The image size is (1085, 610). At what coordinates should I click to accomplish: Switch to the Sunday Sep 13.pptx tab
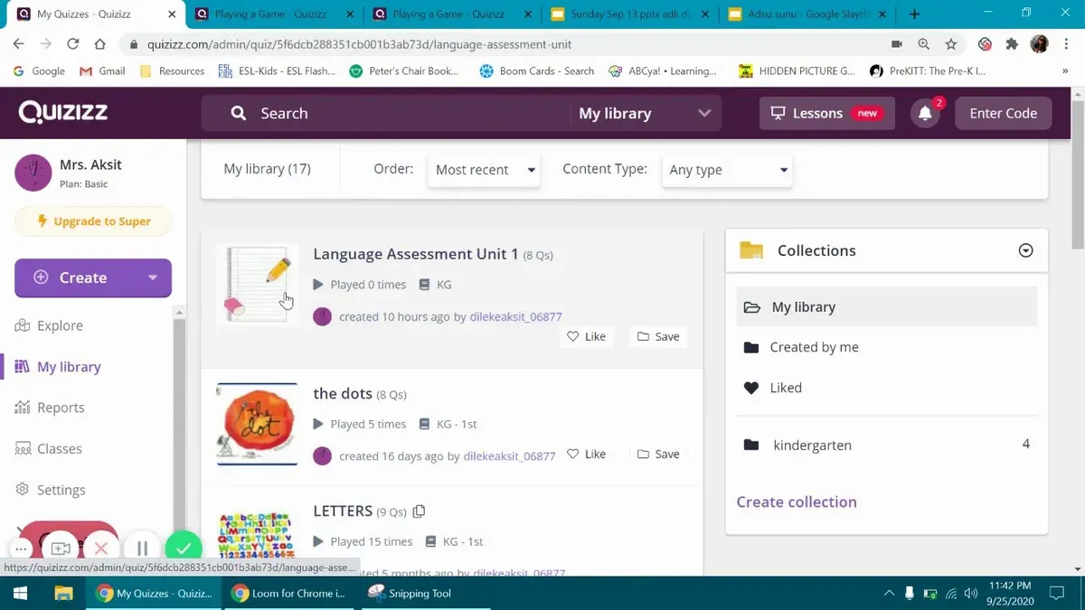click(629, 14)
